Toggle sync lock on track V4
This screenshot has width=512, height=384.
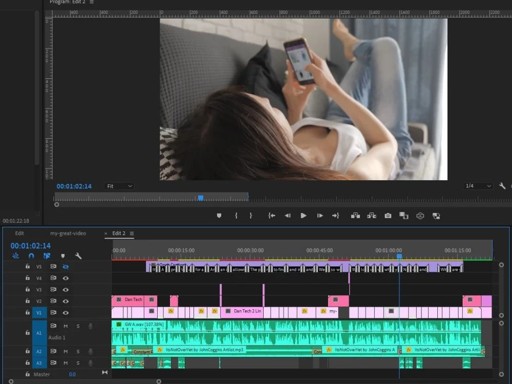point(53,278)
